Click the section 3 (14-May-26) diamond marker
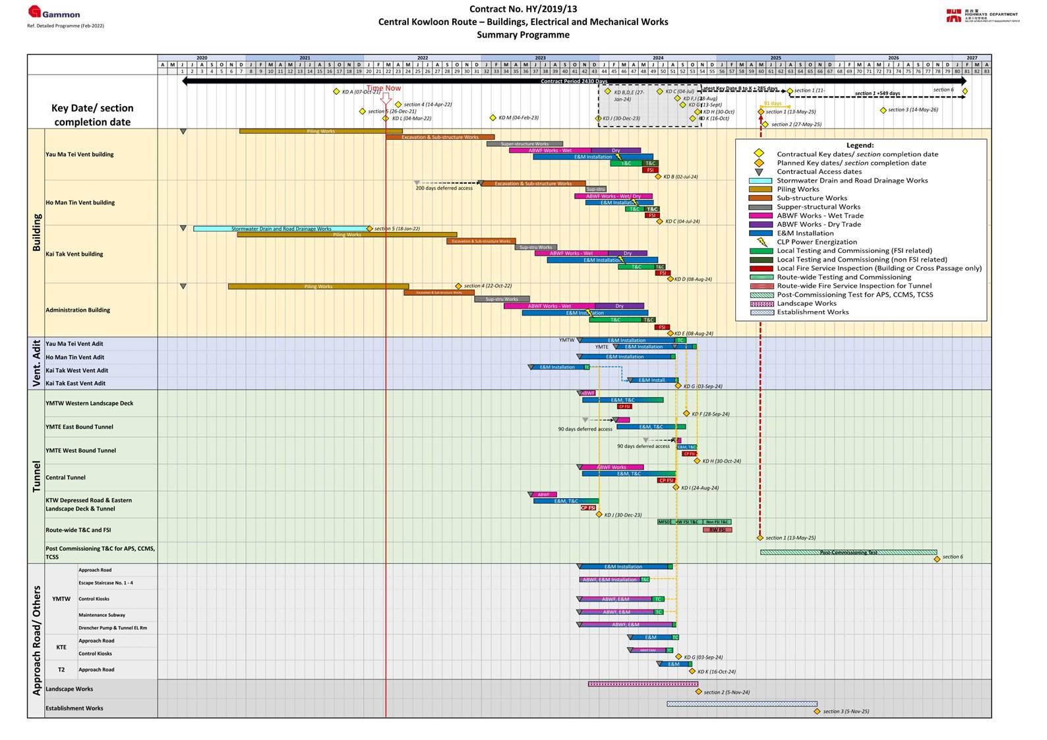The image size is (1047, 740). (883, 110)
